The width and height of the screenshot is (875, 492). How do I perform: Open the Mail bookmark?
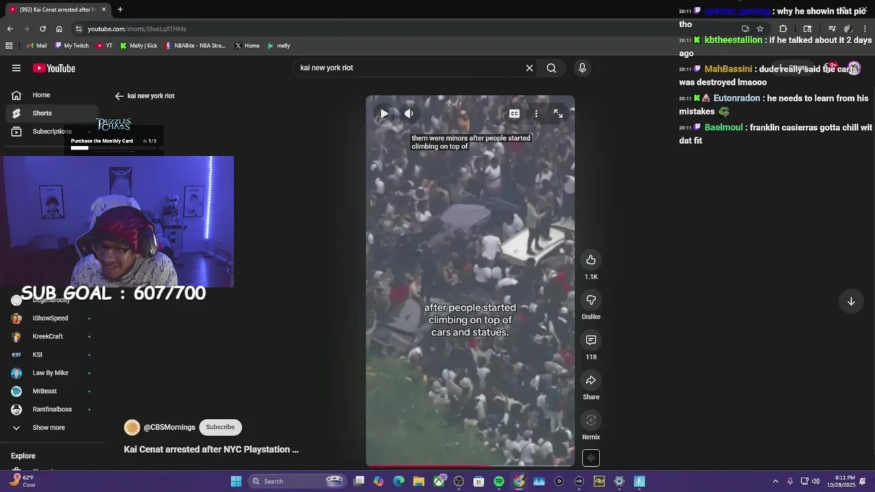[36, 46]
